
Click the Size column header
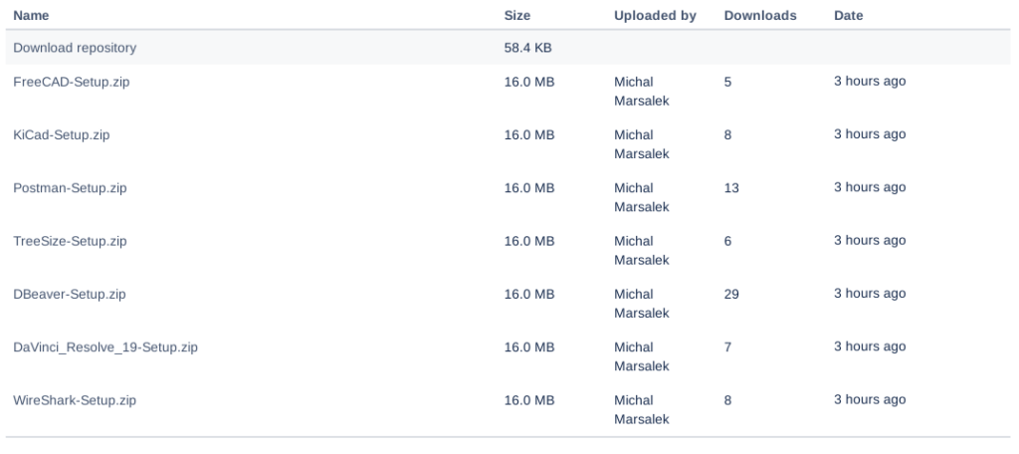click(517, 16)
